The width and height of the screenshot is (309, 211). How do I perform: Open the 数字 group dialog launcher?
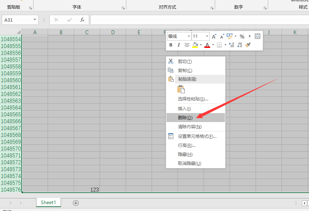pos(265,8)
